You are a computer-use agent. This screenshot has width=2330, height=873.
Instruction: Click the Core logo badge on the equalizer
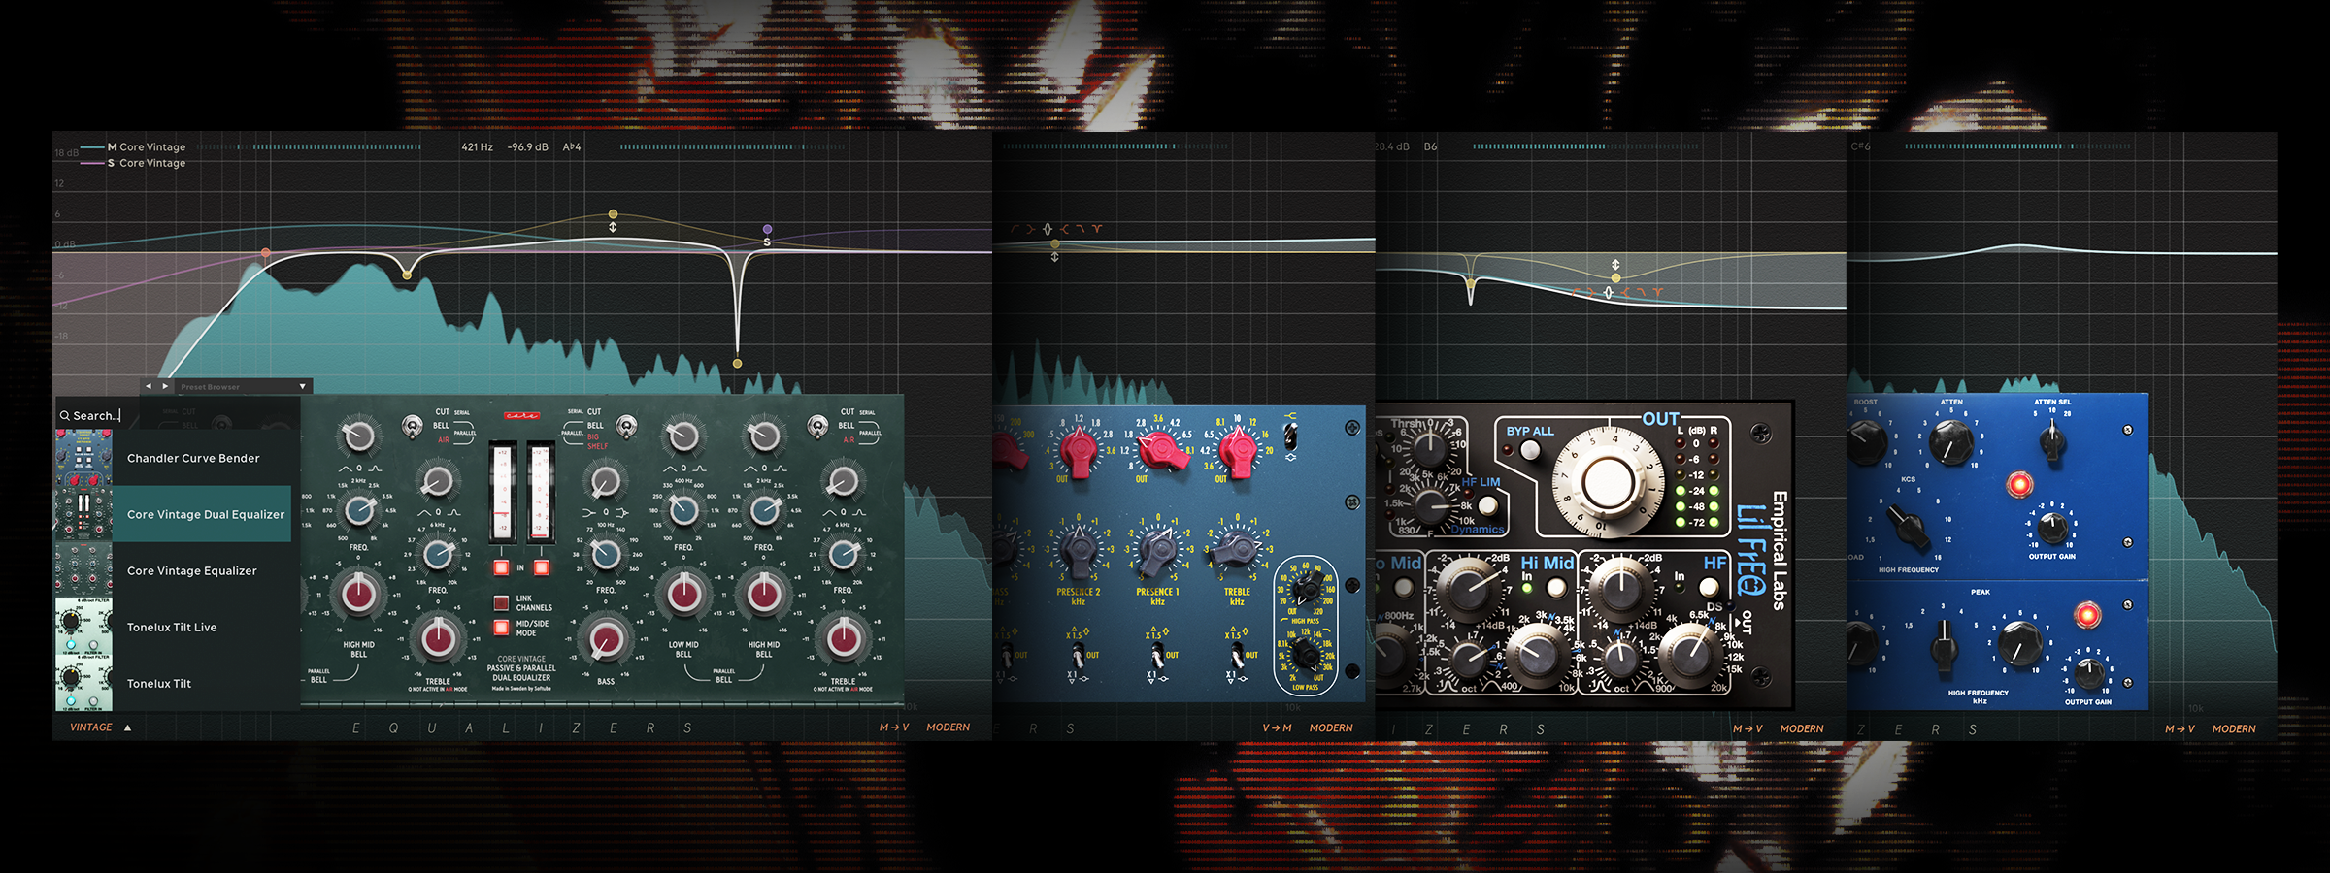click(521, 416)
